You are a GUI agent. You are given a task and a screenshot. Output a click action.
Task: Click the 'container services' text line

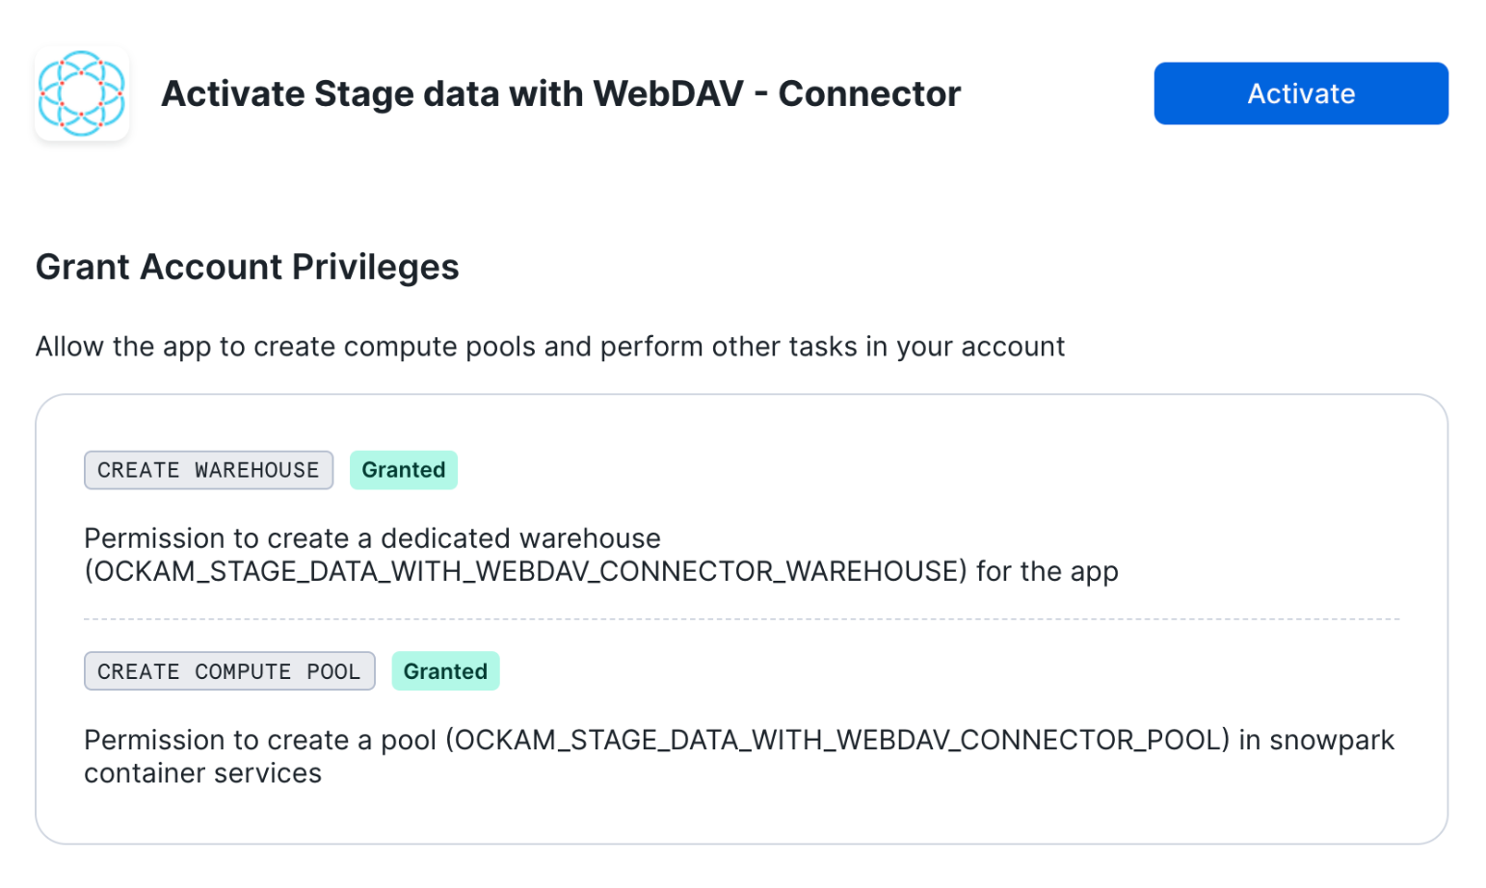tap(202, 773)
